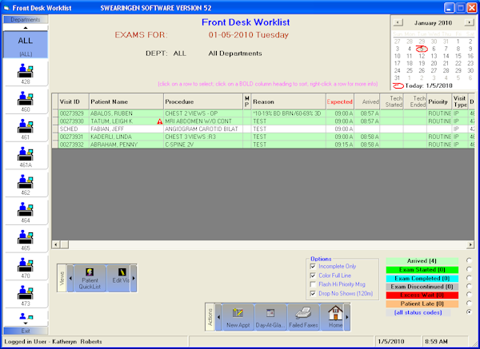Create a New Appt

238,317
